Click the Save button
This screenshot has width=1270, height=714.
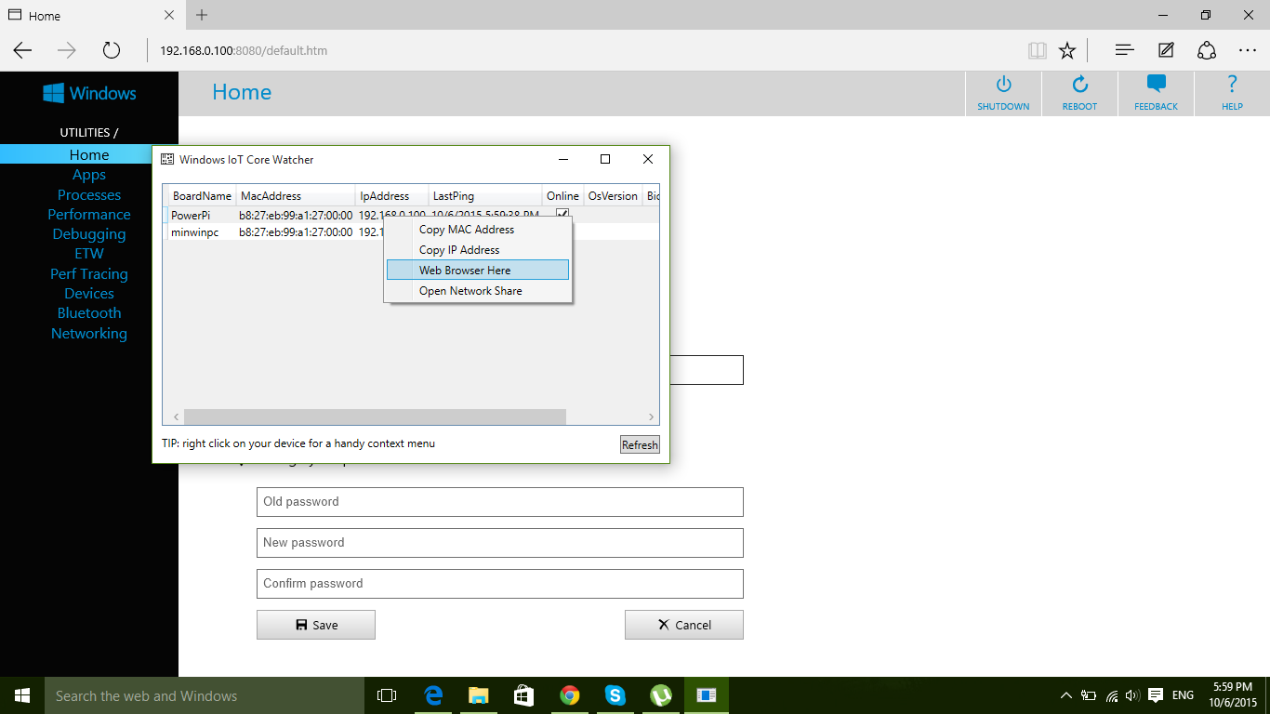(x=316, y=625)
